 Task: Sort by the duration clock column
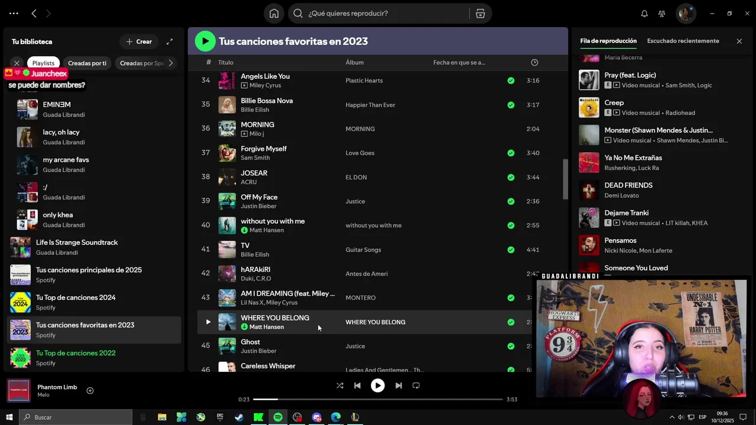534,63
